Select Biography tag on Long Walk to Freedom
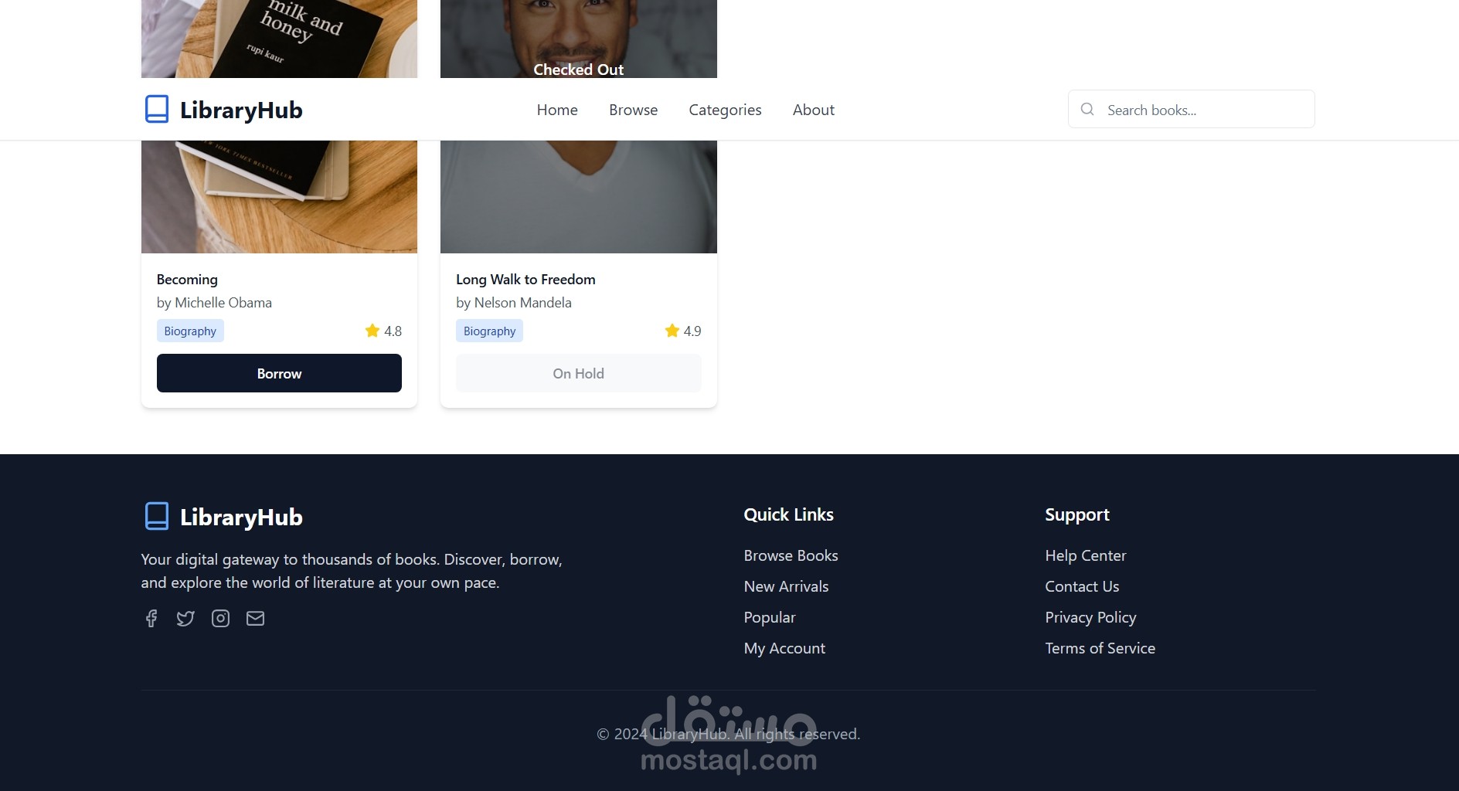This screenshot has width=1459, height=791. point(489,331)
